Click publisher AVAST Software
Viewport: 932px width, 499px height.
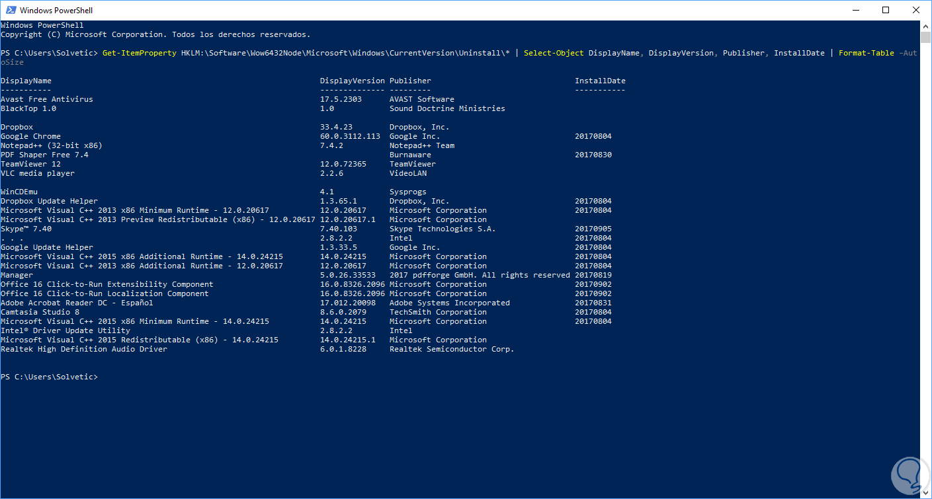422,99
